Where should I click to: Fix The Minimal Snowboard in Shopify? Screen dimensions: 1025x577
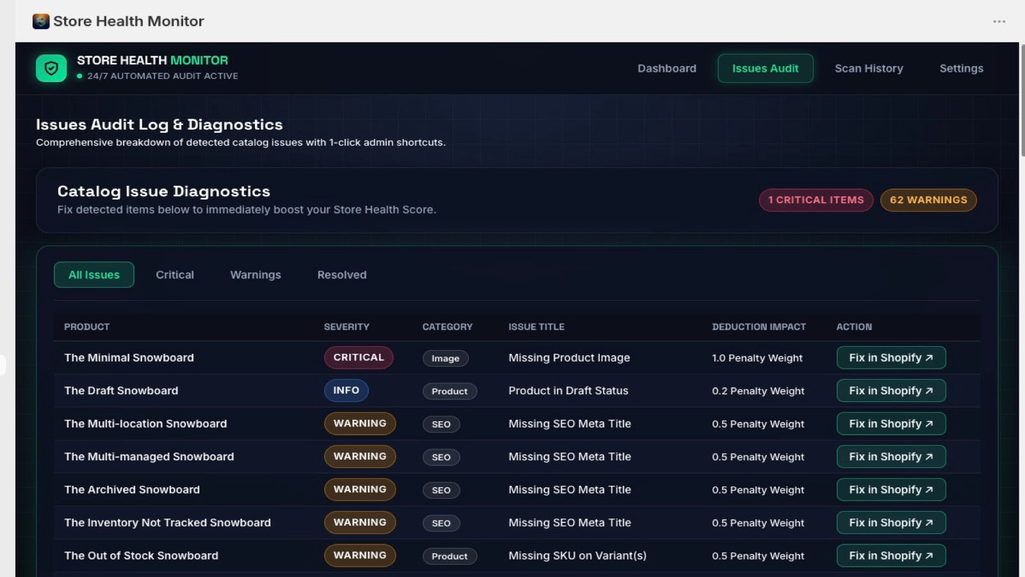tap(891, 358)
